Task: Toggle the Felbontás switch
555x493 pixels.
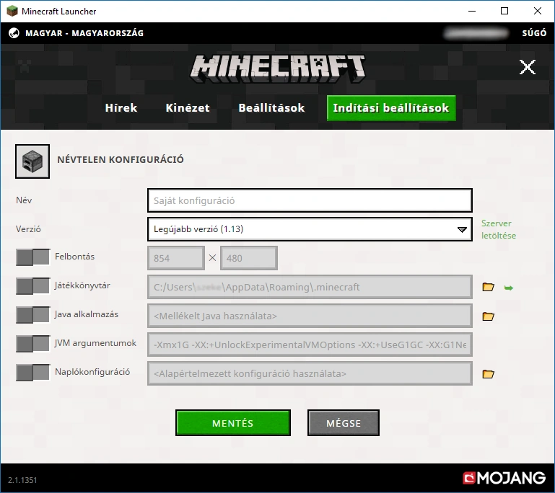Action: [32, 257]
